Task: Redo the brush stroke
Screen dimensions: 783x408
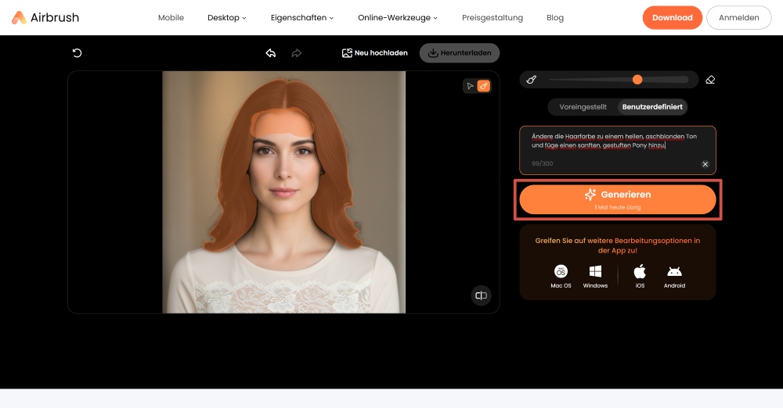Action: (x=297, y=53)
